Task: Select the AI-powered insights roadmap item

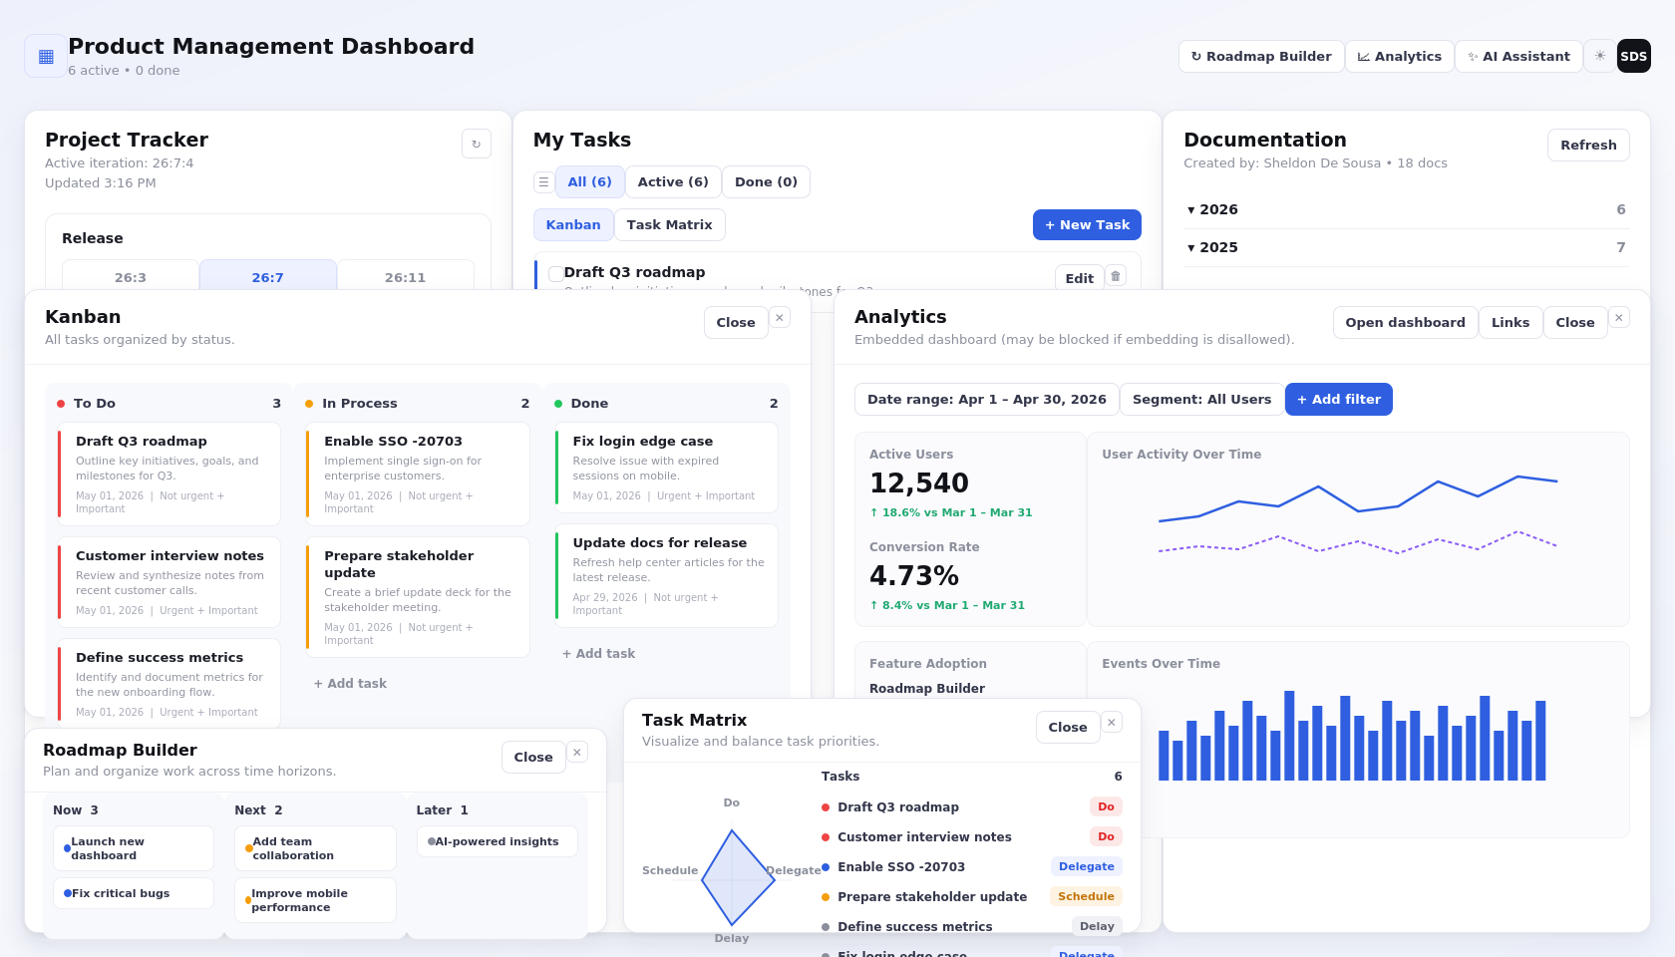Action: 497,842
